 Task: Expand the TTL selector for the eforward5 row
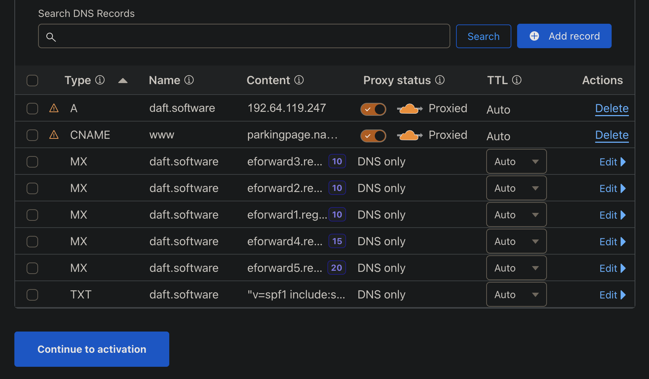[516, 268]
